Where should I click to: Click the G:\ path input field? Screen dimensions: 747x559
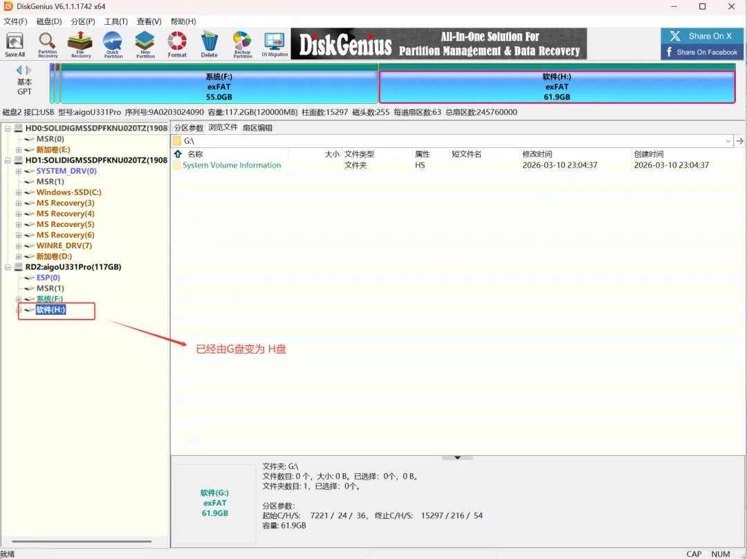[452, 141]
